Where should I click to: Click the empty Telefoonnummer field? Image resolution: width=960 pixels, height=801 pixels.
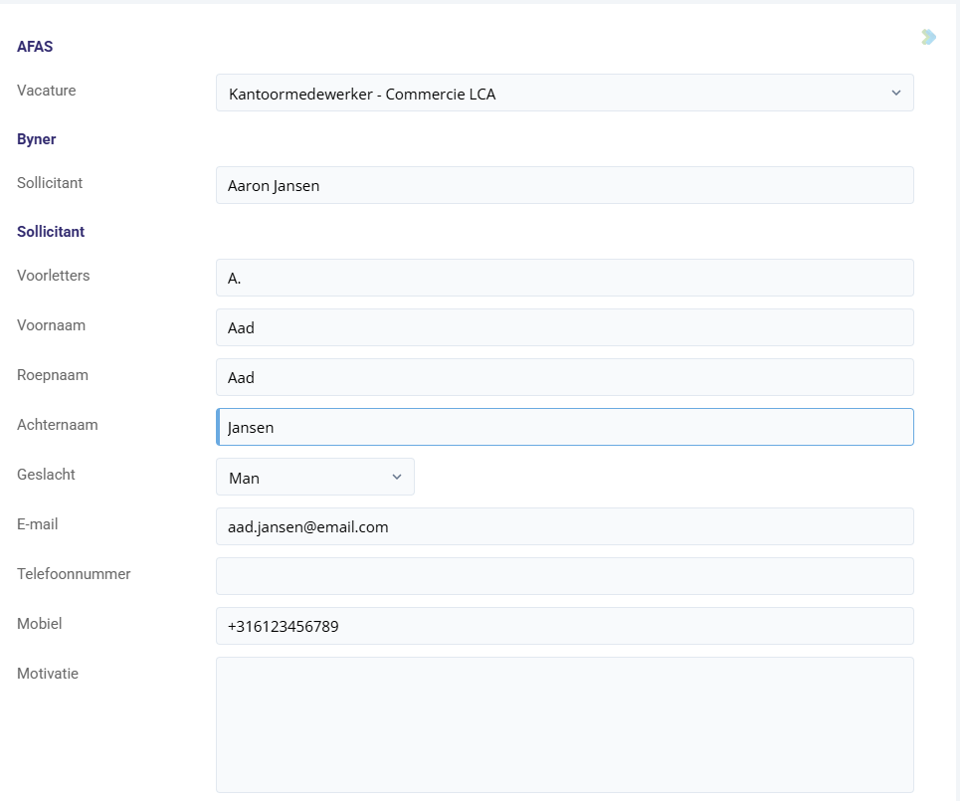[564, 576]
